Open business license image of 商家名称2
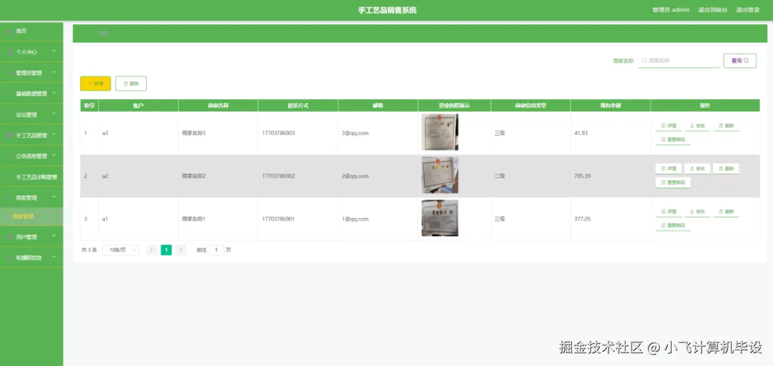 (440, 175)
